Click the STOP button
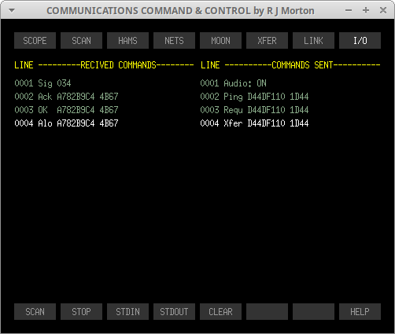The image size is (395, 334). (81, 312)
